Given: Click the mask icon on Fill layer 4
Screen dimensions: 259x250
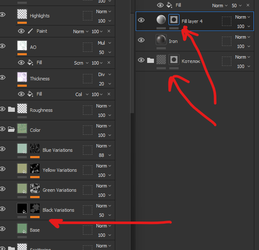Looking at the screenshot, I should [174, 20].
